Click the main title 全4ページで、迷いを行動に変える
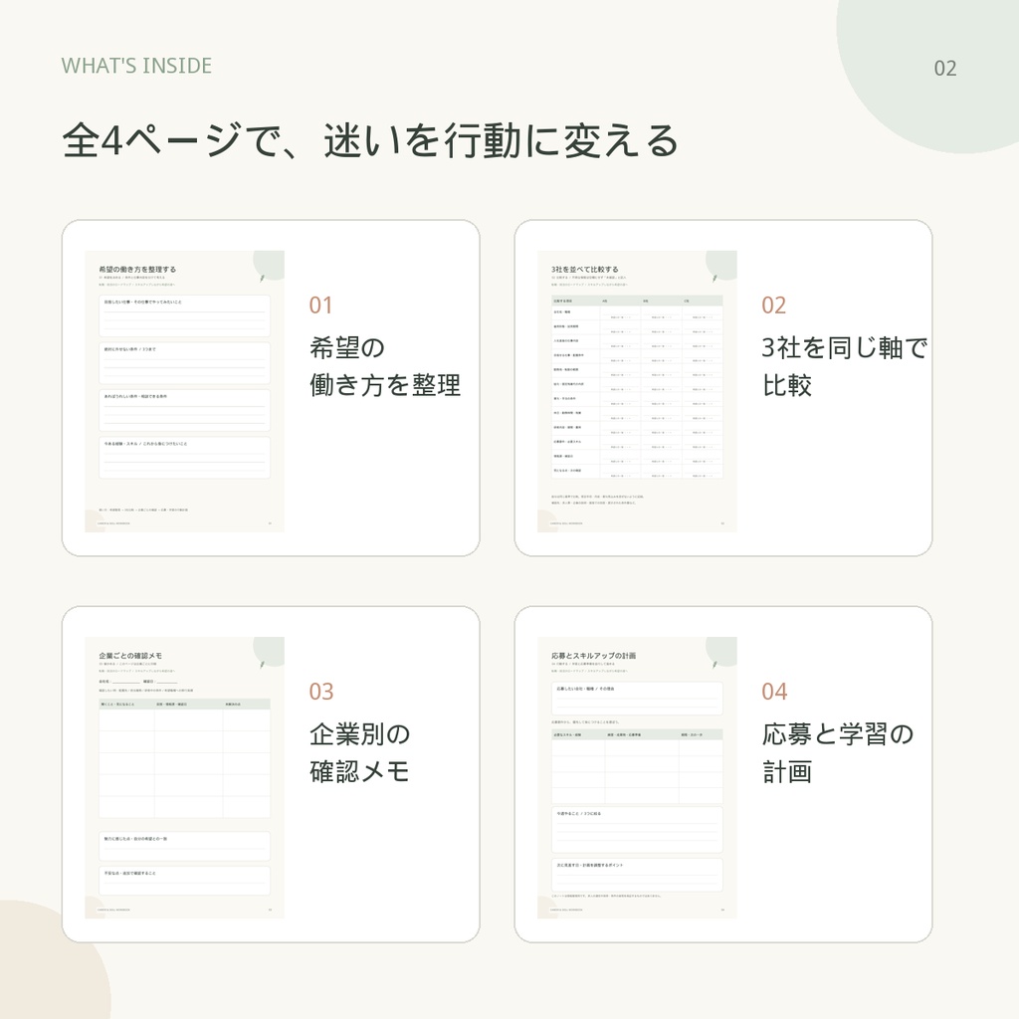 coord(370,140)
